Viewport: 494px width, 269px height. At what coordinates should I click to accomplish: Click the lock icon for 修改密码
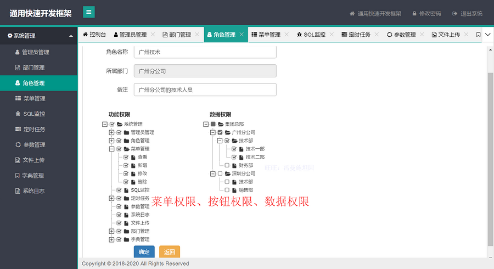tap(414, 14)
